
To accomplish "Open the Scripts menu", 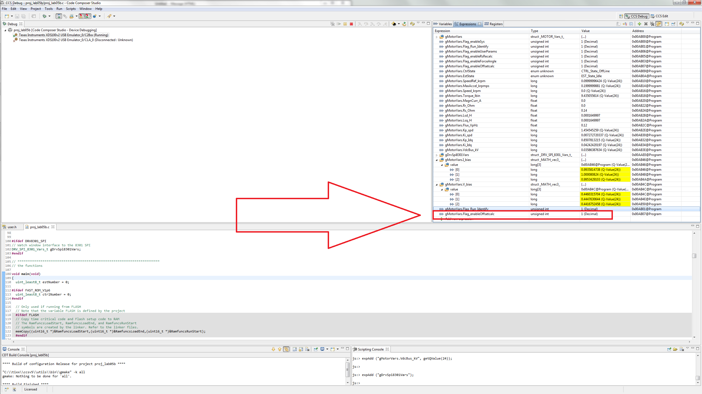I will point(70,9).
